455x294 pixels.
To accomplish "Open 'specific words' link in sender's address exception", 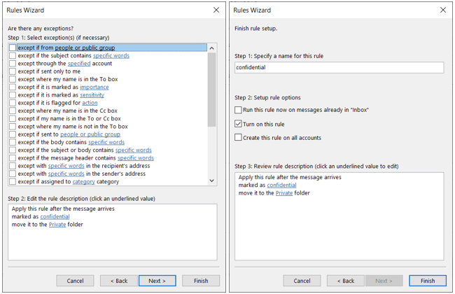I will pyautogui.click(x=66, y=174).
